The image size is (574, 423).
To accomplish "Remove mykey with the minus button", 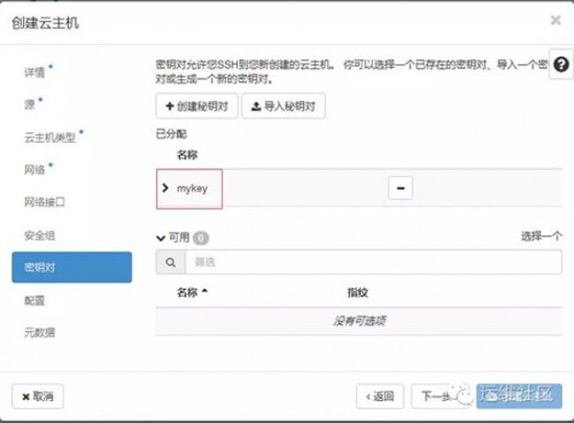I will tap(400, 188).
